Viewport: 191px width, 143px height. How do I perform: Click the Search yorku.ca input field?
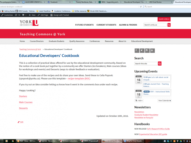[x=155, y=25]
